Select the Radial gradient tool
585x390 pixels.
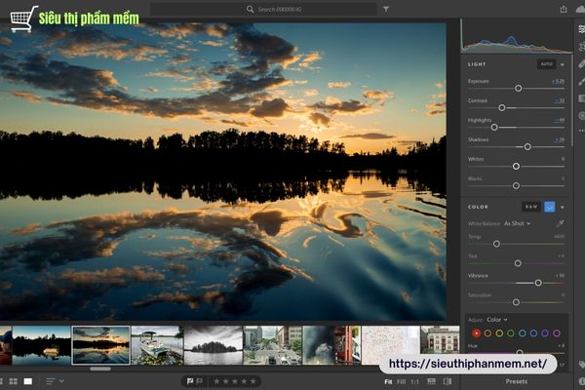click(x=581, y=116)
